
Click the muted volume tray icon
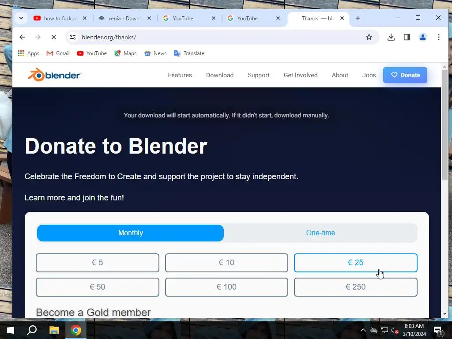[x=395, y=330]
